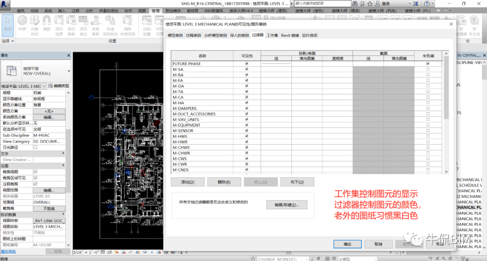Open the type selector dropdown for 楼层平面
Image resolution: width=487 pixels, height=261 pixels.
69,71
